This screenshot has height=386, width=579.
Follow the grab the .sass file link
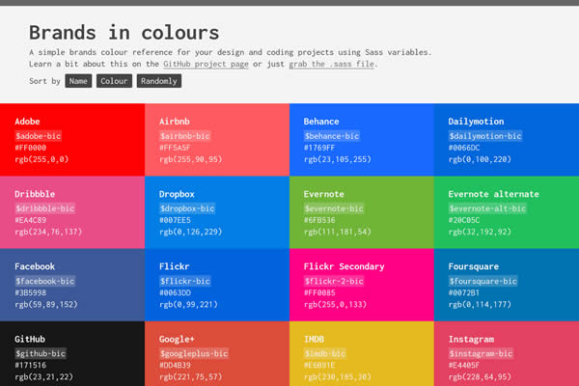[332, 64]
